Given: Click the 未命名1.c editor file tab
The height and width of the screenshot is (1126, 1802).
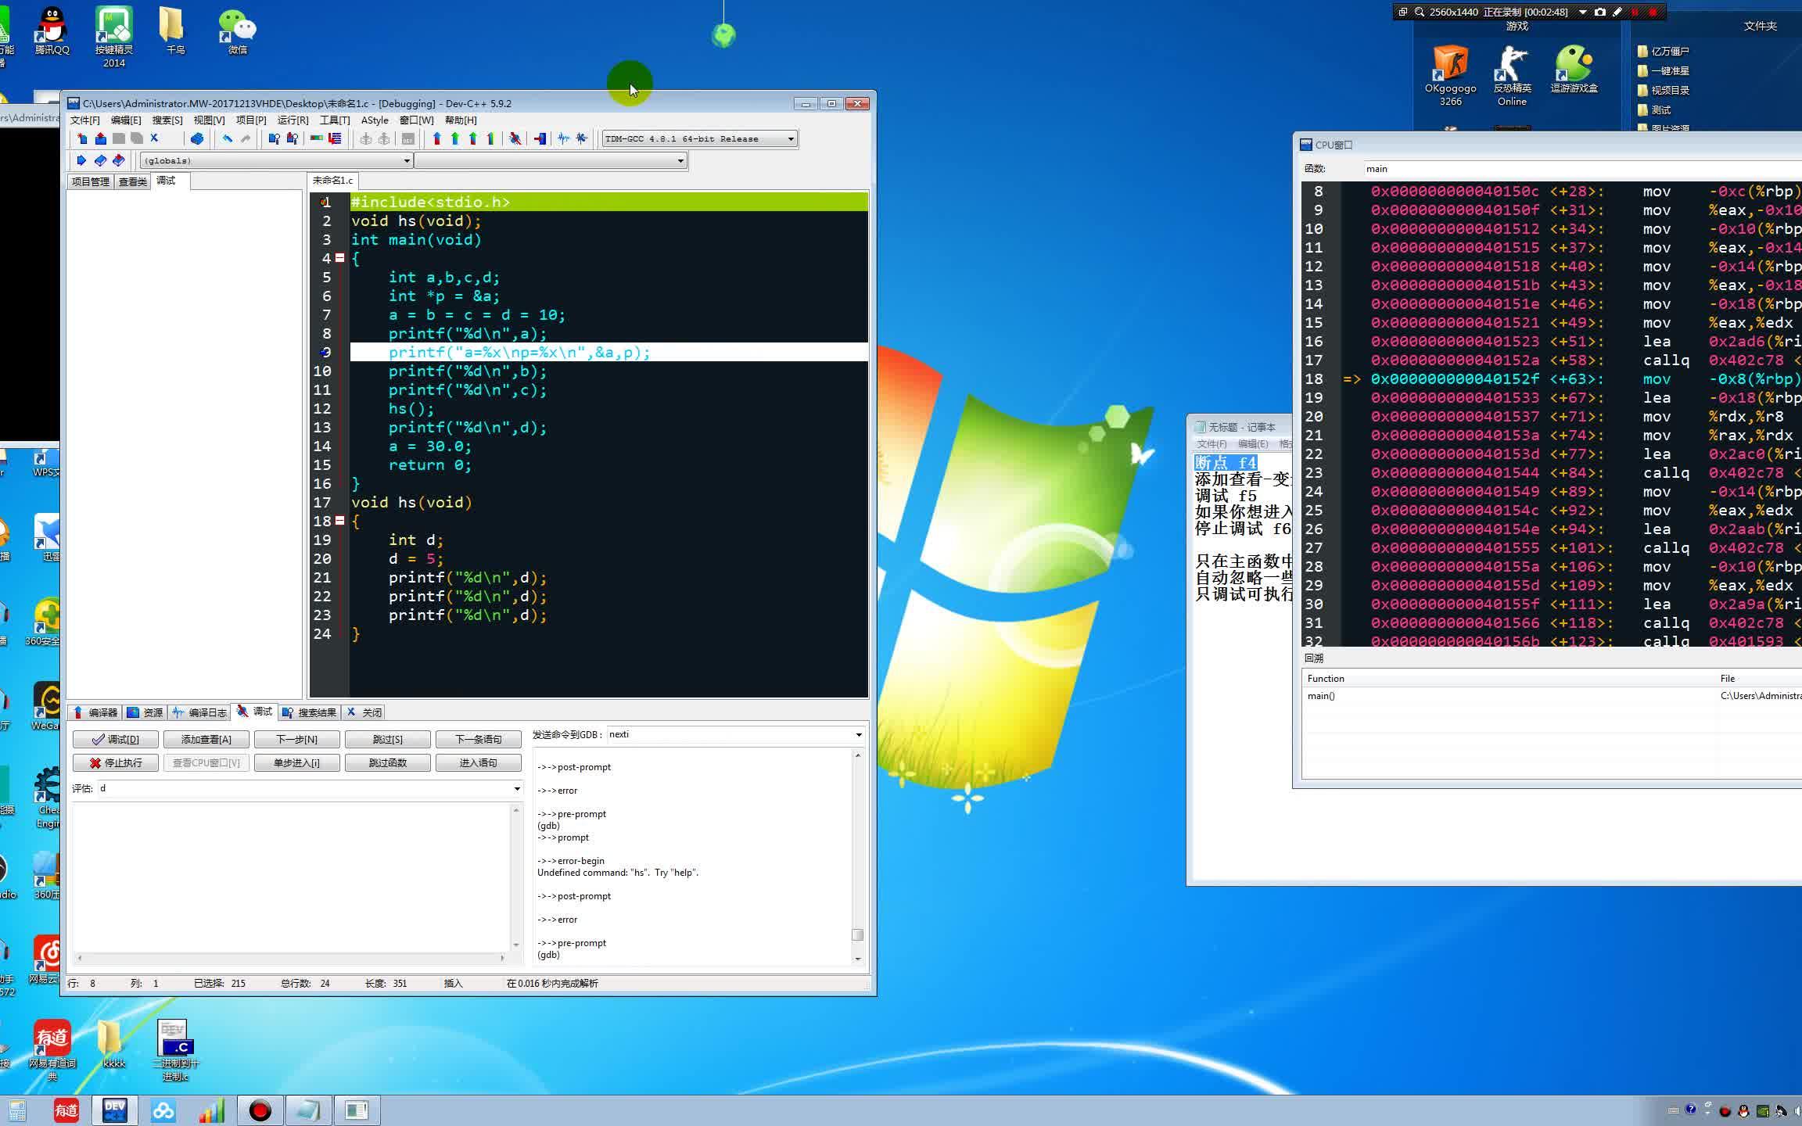Looking at the screenshot, I should (333, 181).
